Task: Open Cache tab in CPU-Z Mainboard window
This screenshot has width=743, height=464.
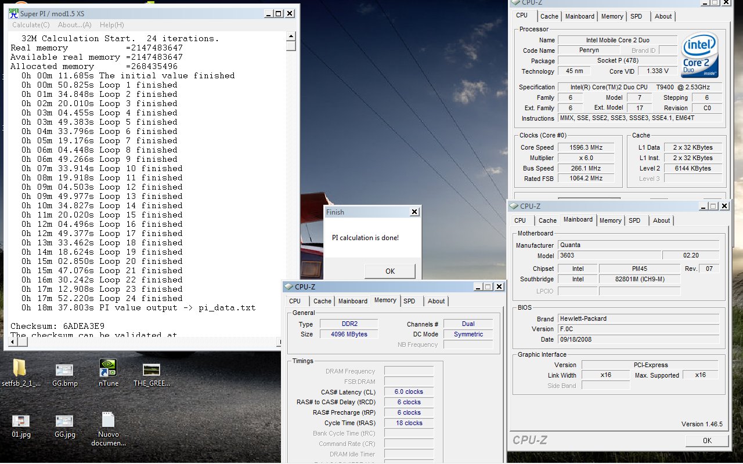Action: pyautogui.click(x=547, y=220)
